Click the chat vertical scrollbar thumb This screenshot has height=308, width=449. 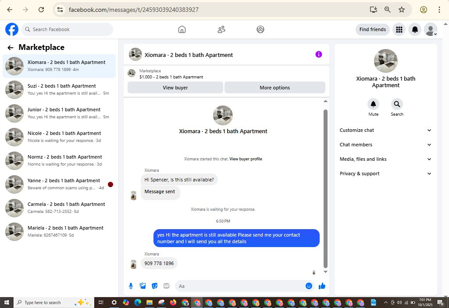pyautogui.click(x=325, y=189)
